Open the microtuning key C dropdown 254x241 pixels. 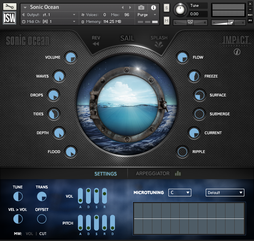[180, 192]
